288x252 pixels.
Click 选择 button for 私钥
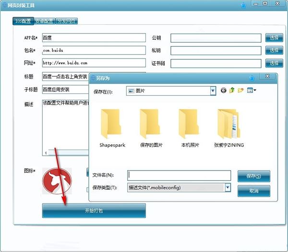pyautogui.click(x=274, y=50)
